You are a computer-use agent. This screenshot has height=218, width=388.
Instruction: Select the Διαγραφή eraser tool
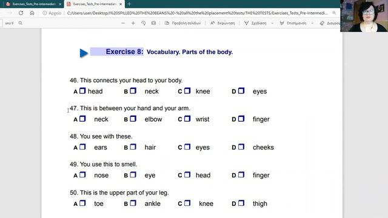tap(330, 23)
